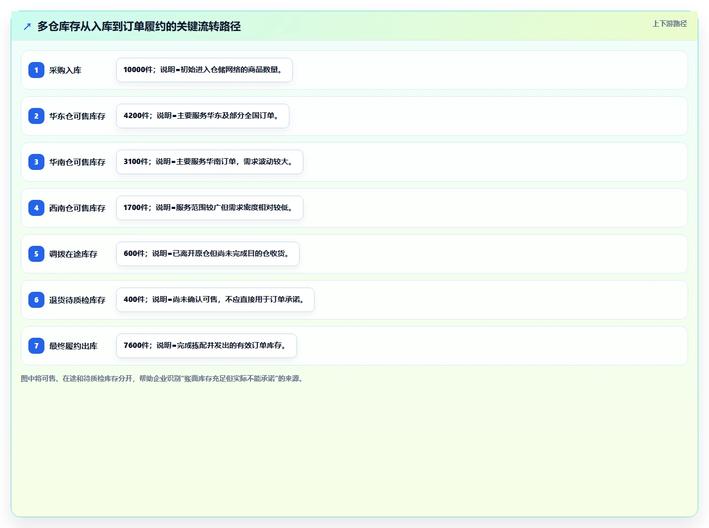
Task: Select step number 3 badge
Action: [x=36, y=162]
